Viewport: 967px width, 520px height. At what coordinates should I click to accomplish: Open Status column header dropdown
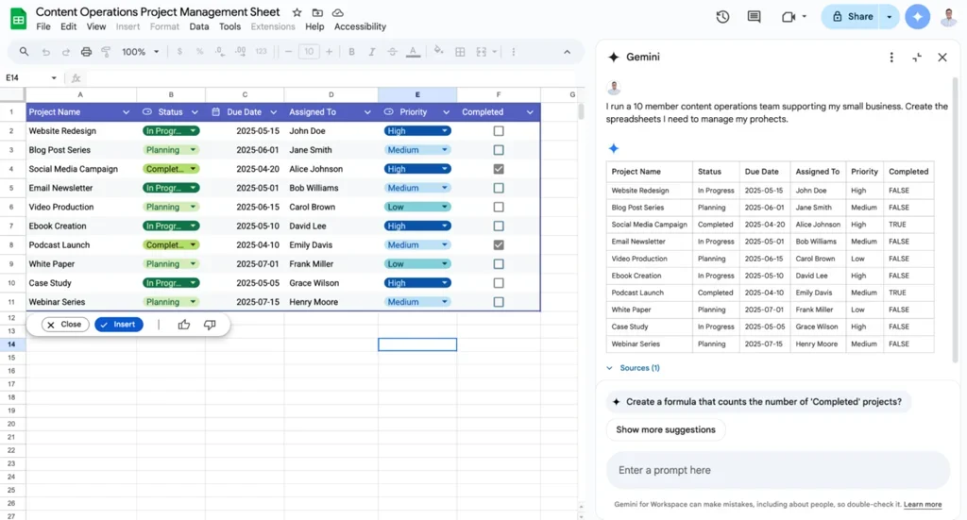pos(195,112)
